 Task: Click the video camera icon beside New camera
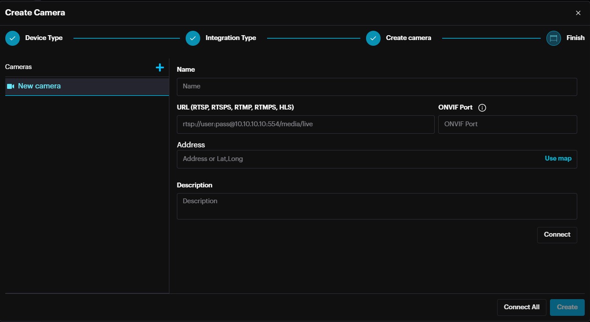(11, 86)
